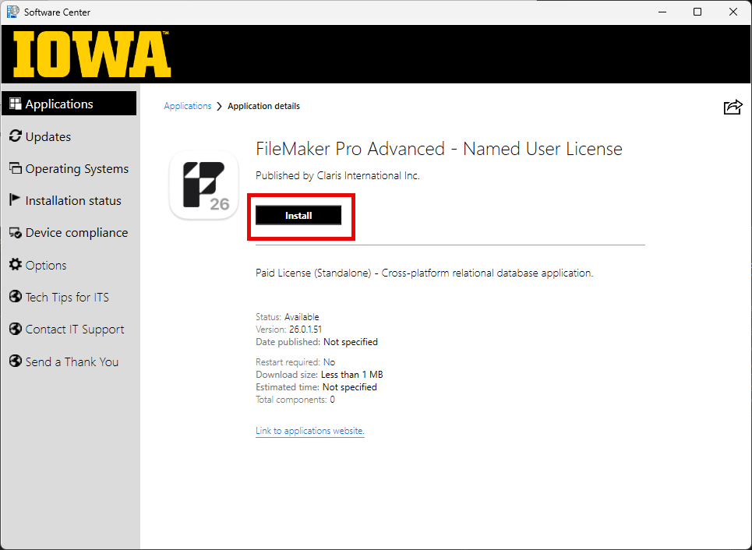
Task: Open the Device compliance label
Action: point(76,233)
